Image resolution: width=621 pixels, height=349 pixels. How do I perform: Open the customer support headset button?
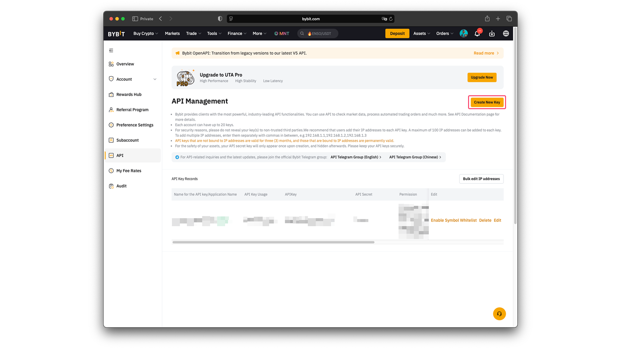pos(499,314)
